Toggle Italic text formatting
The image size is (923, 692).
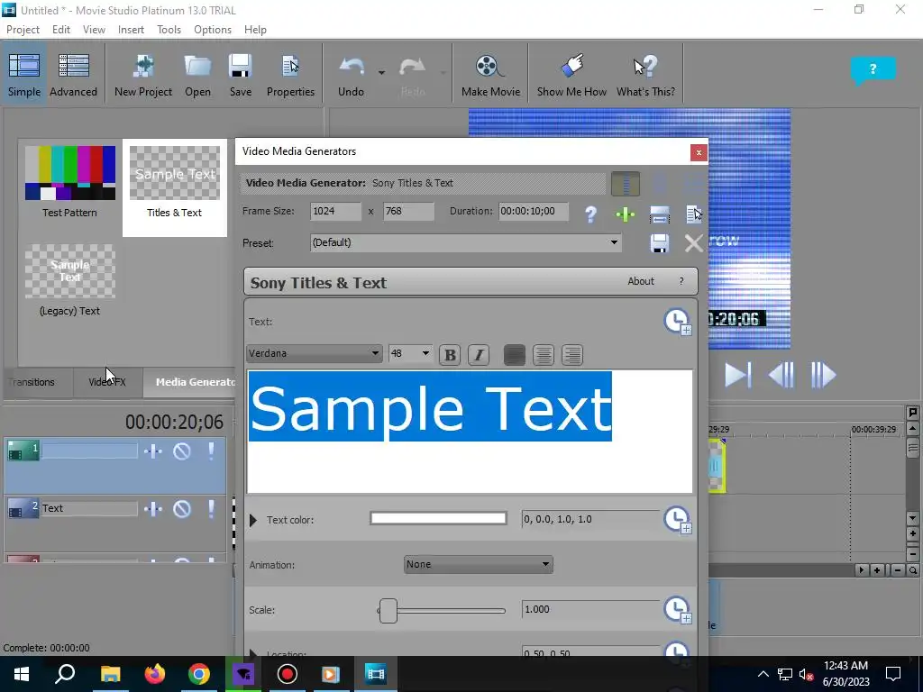tap(479, 355)
